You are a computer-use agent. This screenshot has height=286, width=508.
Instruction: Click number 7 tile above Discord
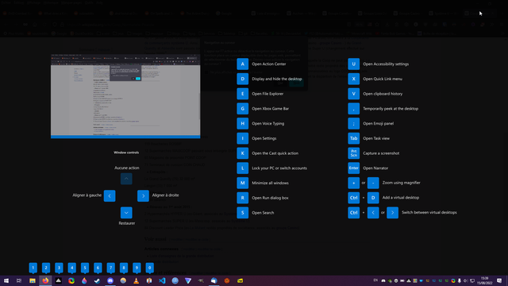click(x=110, y=268)
